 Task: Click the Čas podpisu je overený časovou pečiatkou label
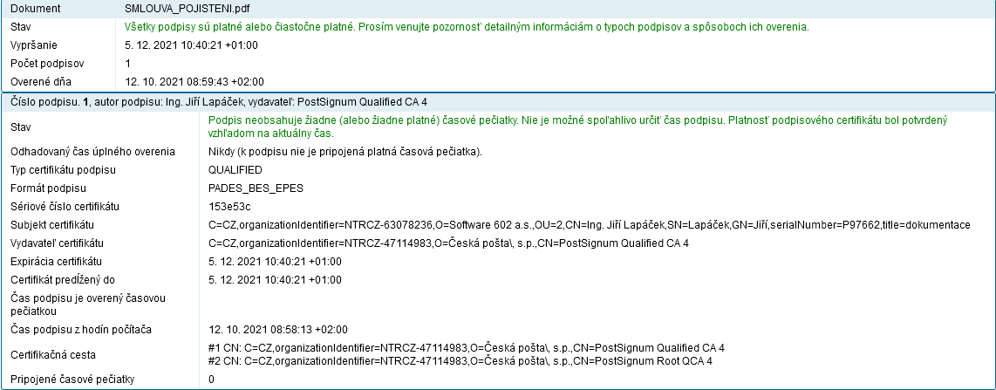coord(89,304)
